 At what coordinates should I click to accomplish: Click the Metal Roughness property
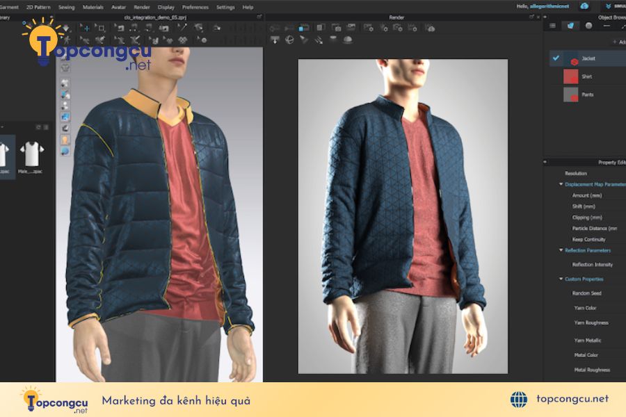(592, 370)
